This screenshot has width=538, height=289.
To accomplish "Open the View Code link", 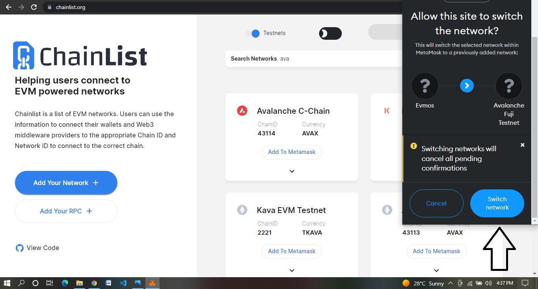I will (x=37, y=248).
